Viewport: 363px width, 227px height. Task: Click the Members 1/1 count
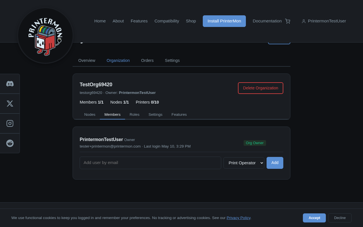(x=92, y=102)
